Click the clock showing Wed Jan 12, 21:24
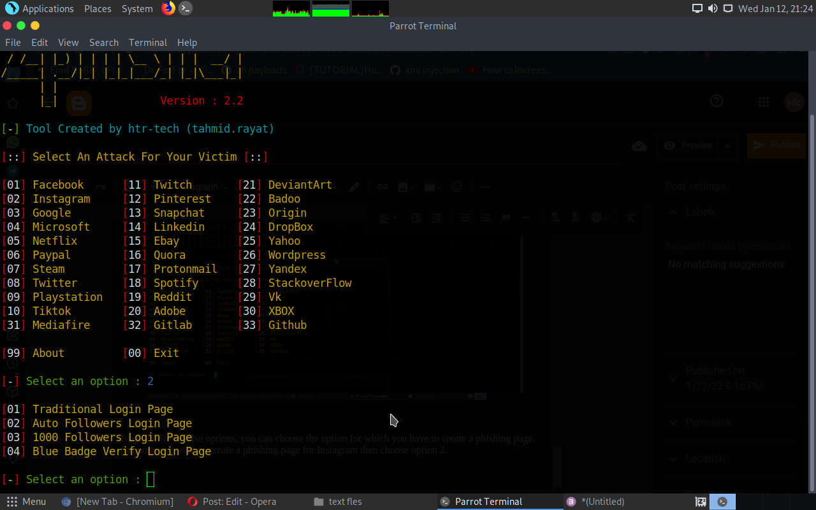 pyautogui.click(x=775, y=9)
